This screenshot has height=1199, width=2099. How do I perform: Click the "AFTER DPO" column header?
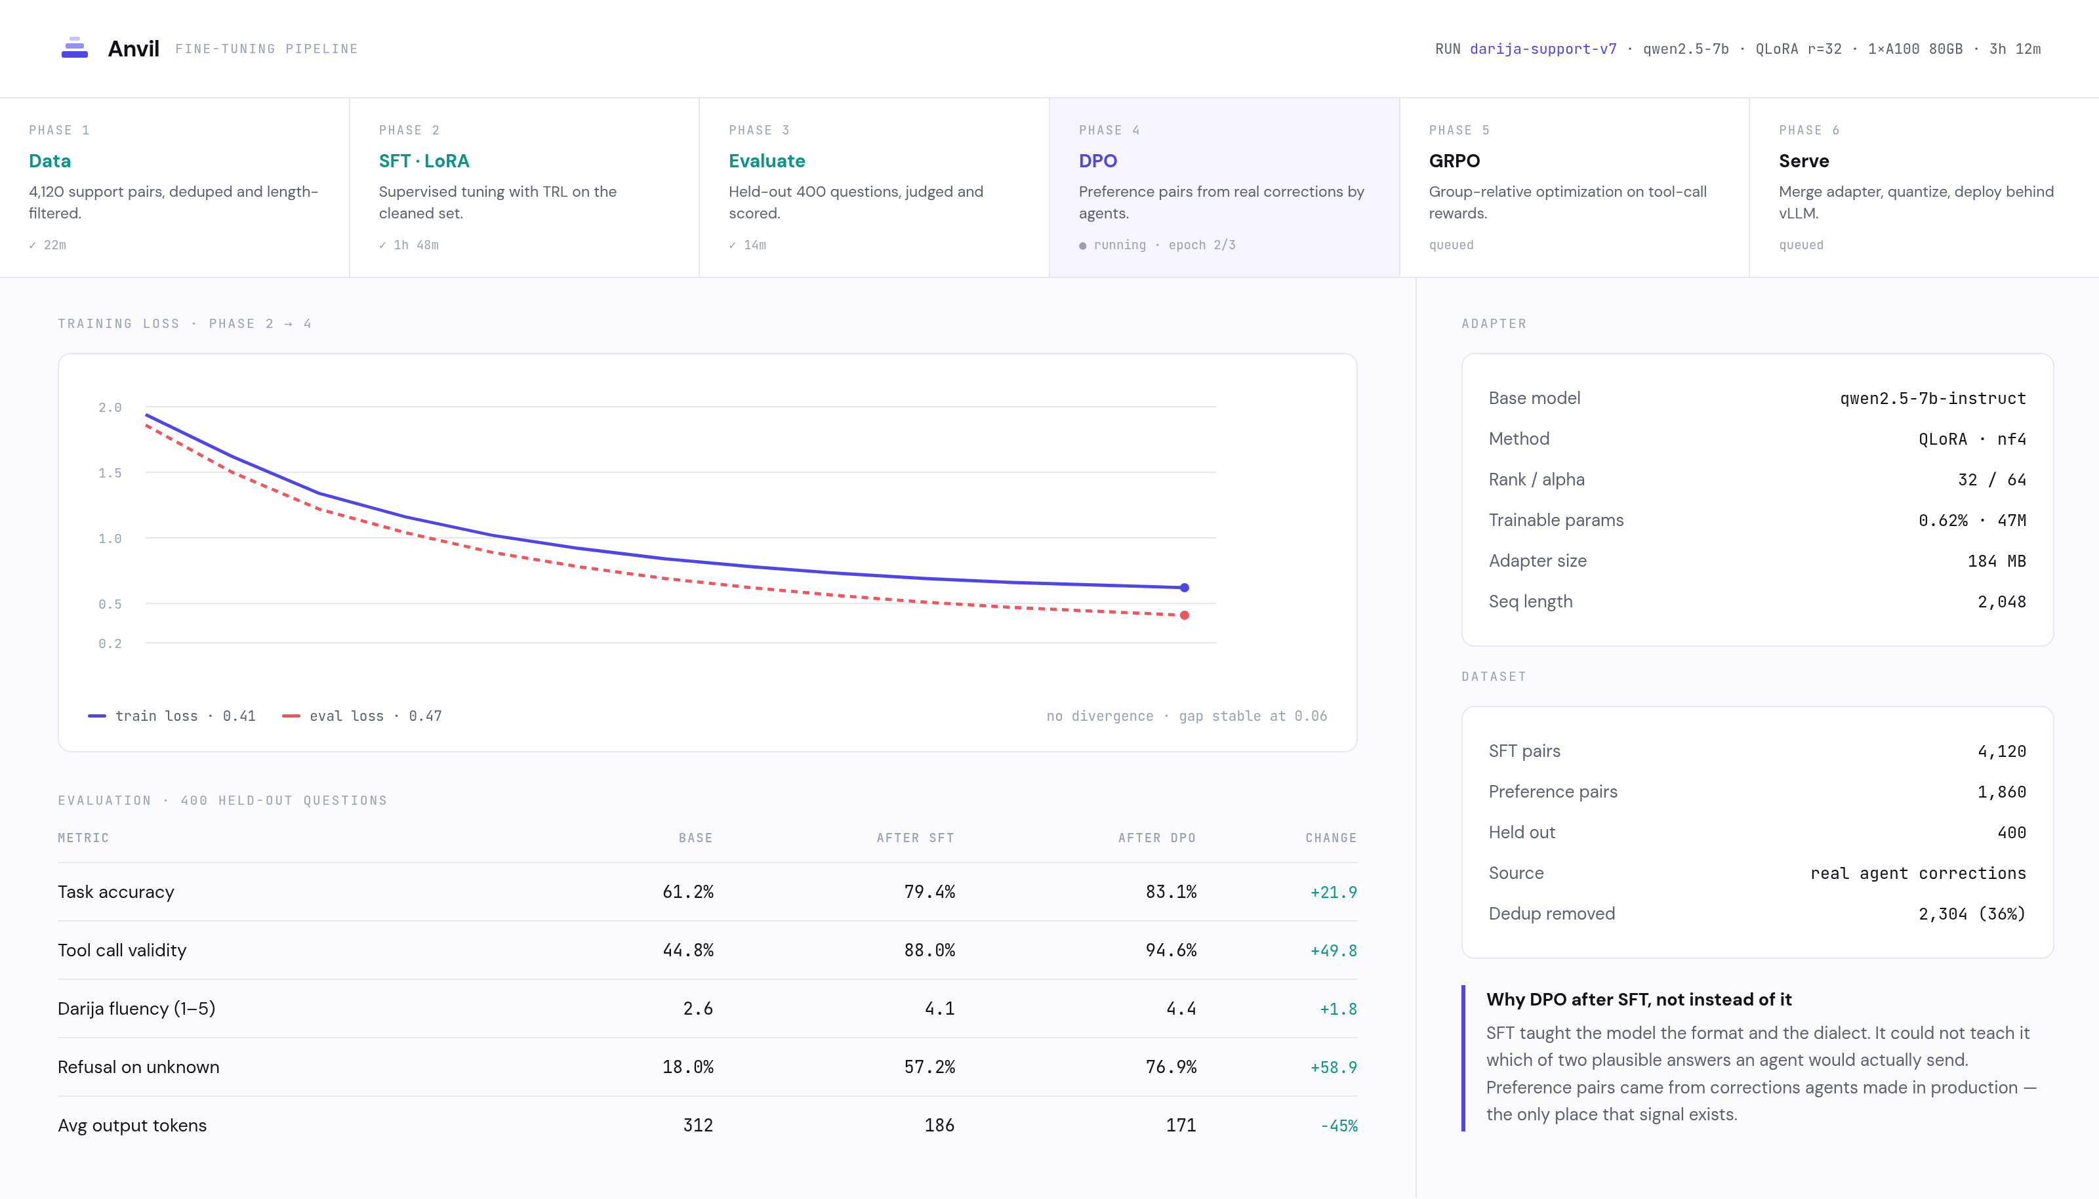(1156, 838)
